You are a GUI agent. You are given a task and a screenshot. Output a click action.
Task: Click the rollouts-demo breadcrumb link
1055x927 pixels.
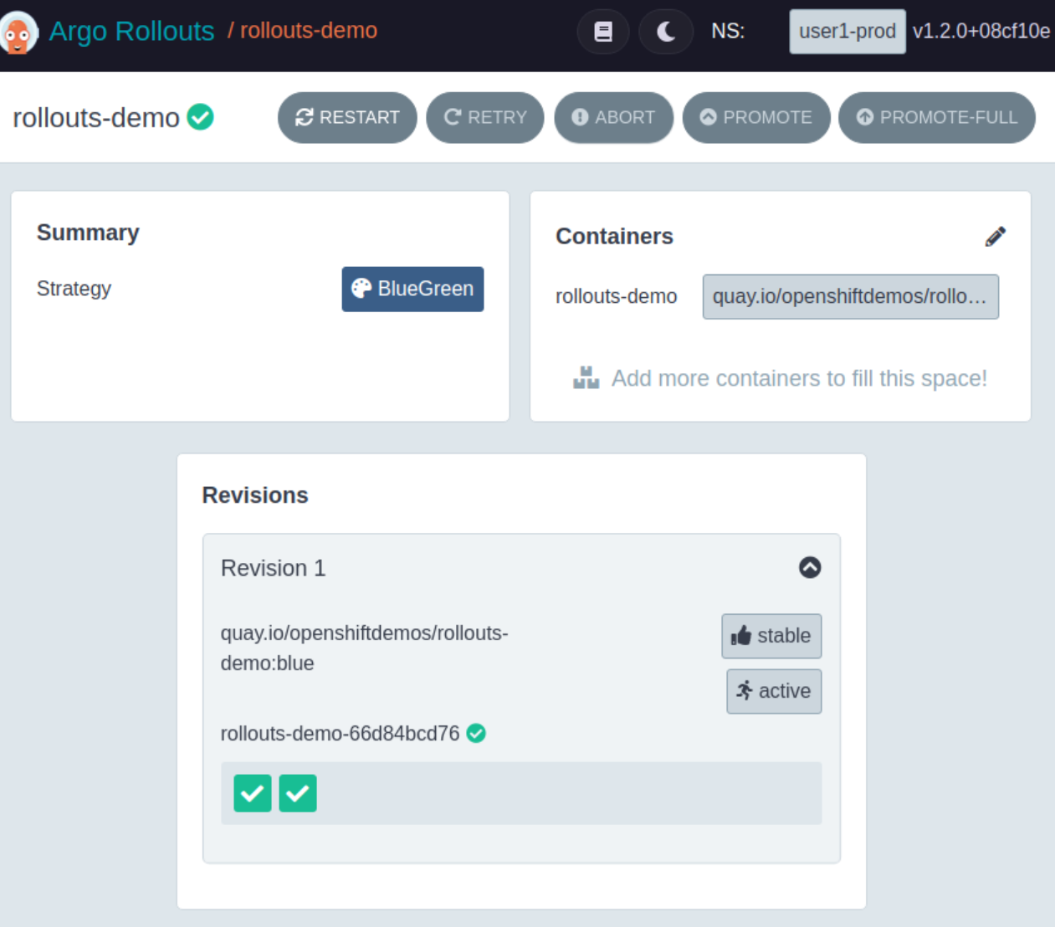point(309,30)
